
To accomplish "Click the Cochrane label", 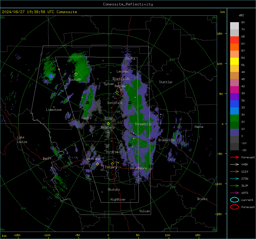I will (x=93, y=159).
